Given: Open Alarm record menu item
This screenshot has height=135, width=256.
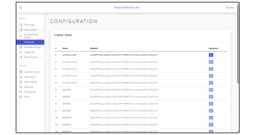Looking at the screenshot, I should 30,77.
